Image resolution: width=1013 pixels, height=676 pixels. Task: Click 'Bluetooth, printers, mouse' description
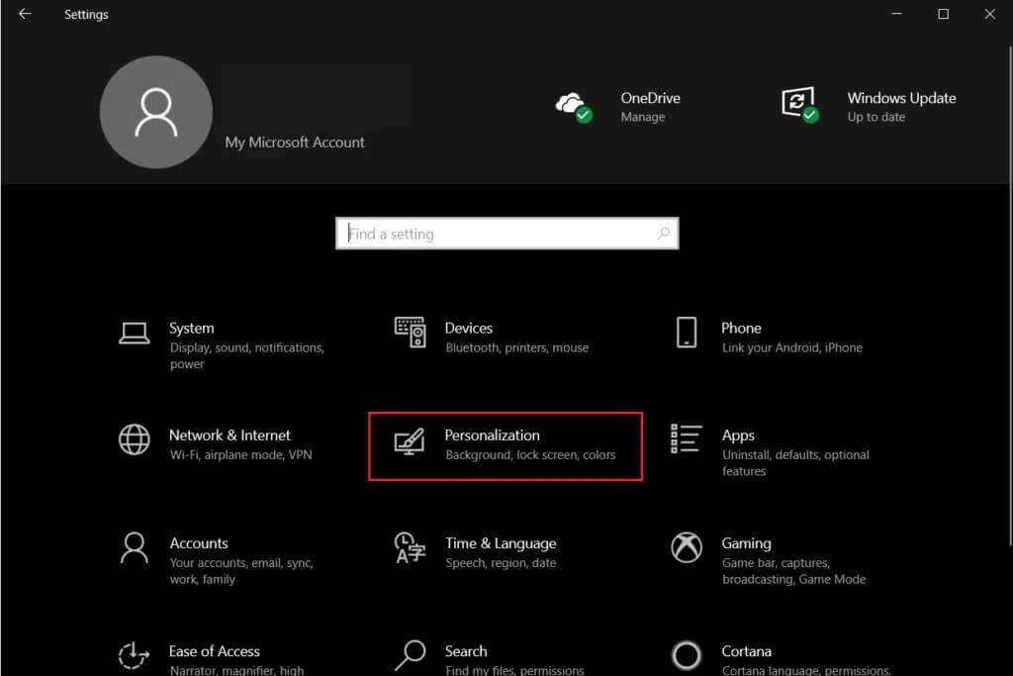(516, 347)
